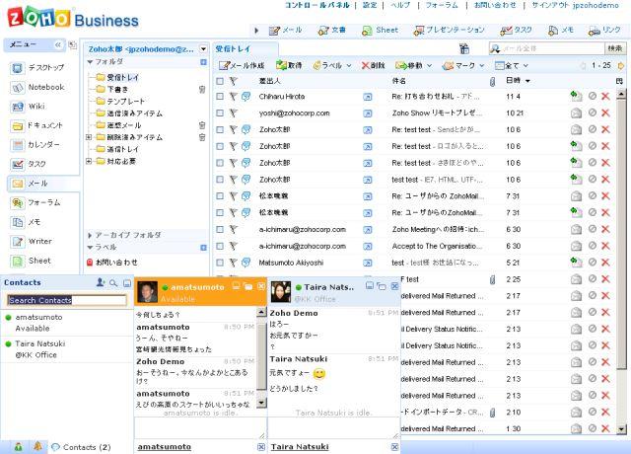Pop out the Taira Nats.. chat window
This screenshot has width=631, height=454.
point(382,286)
